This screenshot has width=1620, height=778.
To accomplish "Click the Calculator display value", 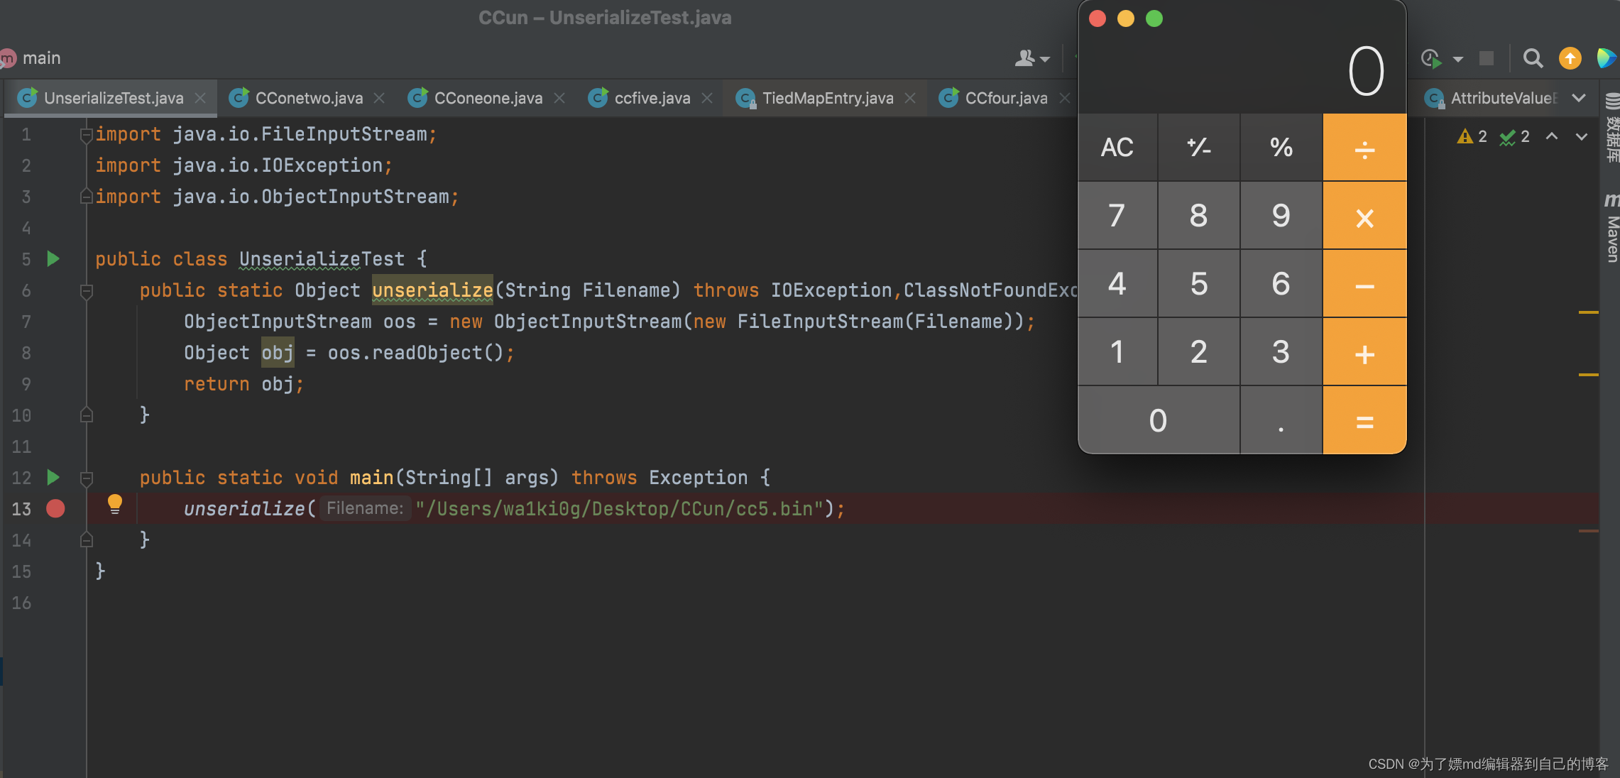I will (1366, 71).
